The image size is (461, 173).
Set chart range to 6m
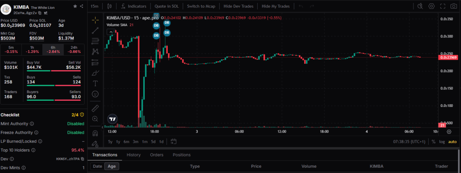coord(127,142)
